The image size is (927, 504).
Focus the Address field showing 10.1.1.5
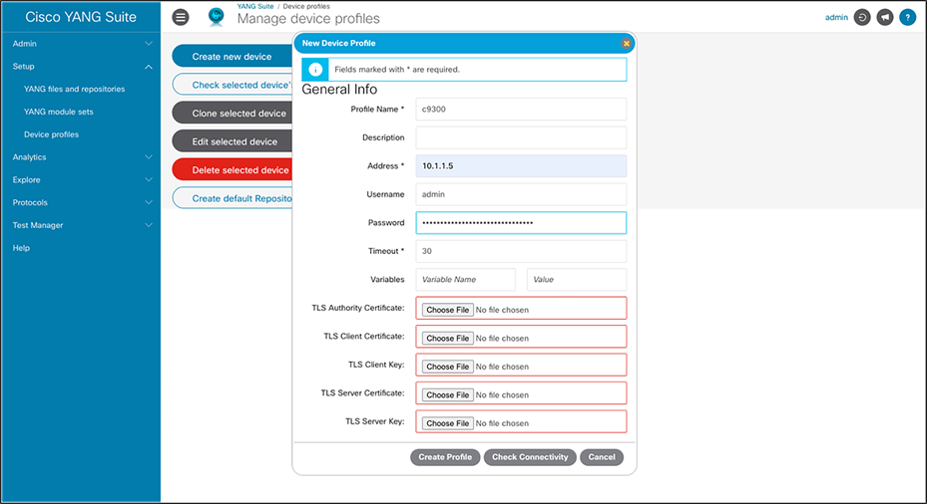(x=521, y=165)
